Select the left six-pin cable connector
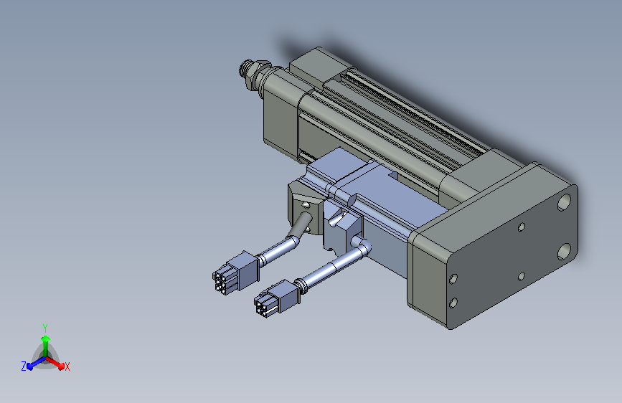 235,273
